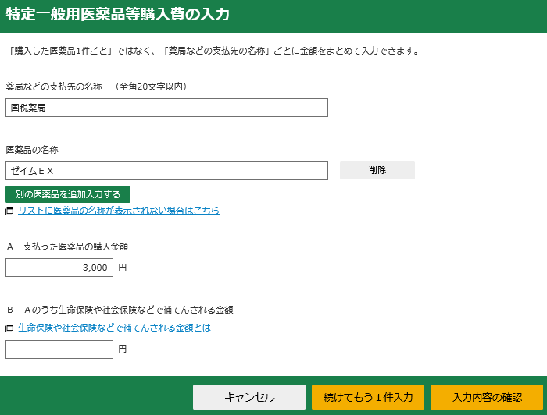
Task: Open リストに医薬品の名称が表示されない場合はこちら link
Action: pos(119,211)
